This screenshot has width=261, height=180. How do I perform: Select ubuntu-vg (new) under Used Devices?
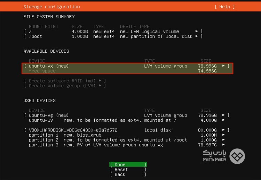click(x=49, y=115)
